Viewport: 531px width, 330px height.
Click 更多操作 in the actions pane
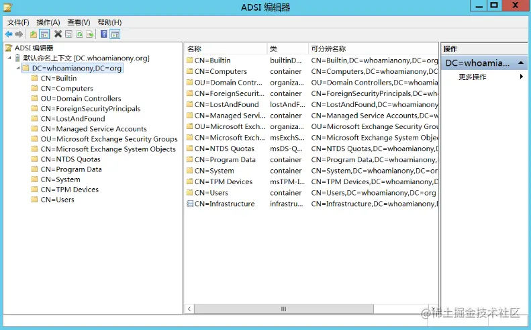pyautogui.click(x=473, y=77)
